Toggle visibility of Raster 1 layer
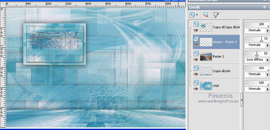The image size is (270, 130). point(196,60)
